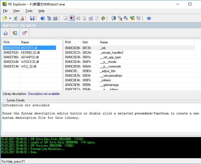The height and width of the screenshot is (164, 201).
Task: Click the PE Explorer app icon in title bar
Action: (5, 4)
